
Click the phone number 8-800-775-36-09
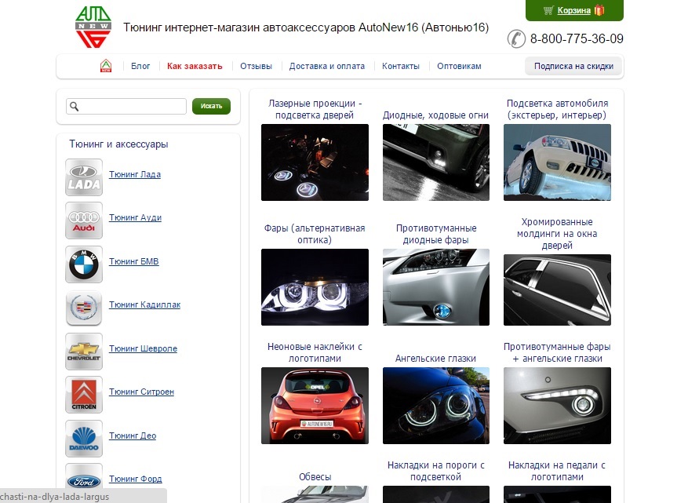[x=577, y=38]
